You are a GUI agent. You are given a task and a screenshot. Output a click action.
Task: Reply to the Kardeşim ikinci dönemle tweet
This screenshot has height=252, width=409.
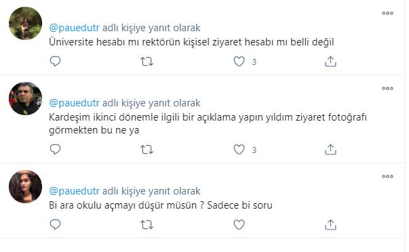pos(55,149)
